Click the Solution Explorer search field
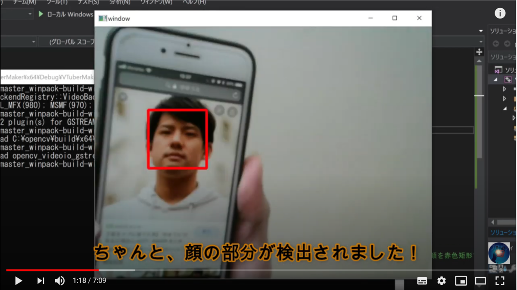The height and width of the screenshot is (290, 517). coord(503,57)
